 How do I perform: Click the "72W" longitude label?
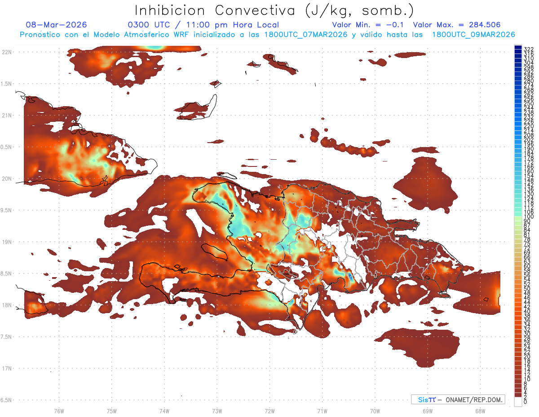tap(269, 411)
